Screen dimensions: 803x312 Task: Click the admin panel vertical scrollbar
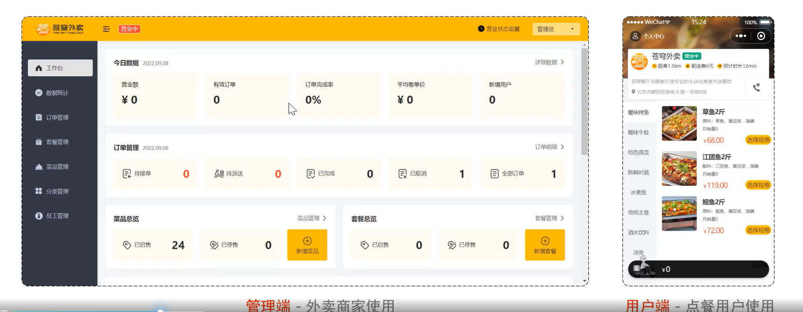point(585,101)
